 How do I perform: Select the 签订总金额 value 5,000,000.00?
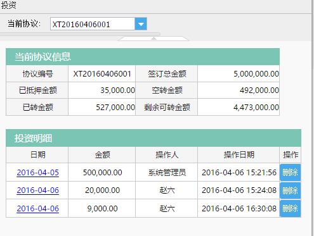point(256,74)
